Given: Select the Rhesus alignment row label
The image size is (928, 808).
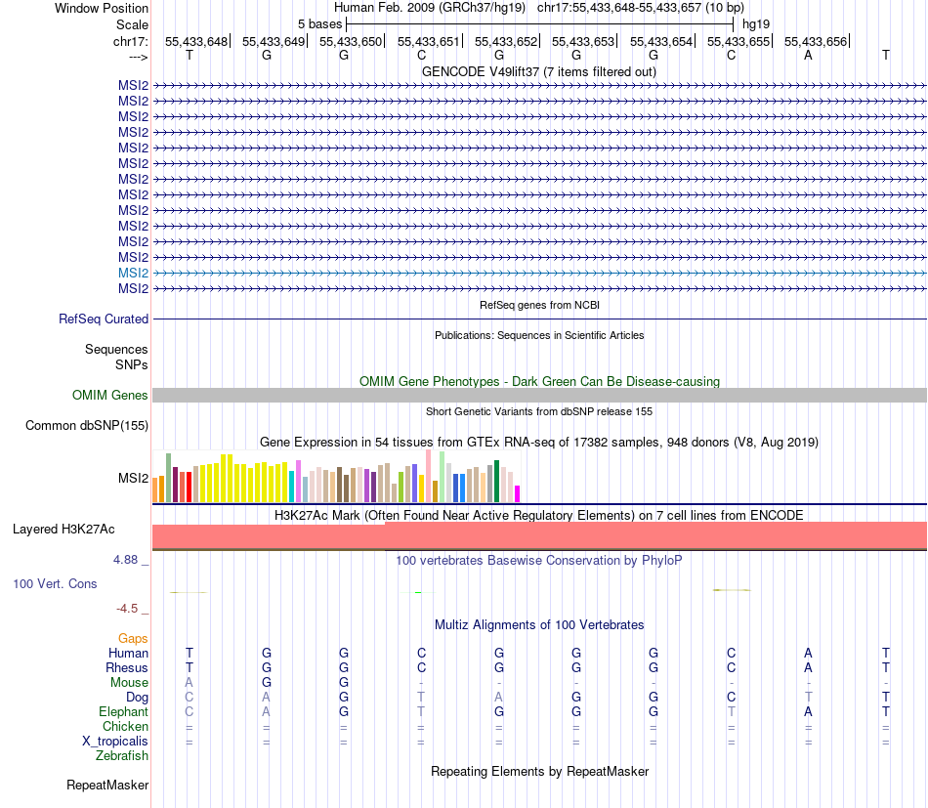Looking at the screenshot, I should pyautogui.click(x=127, y=667).
